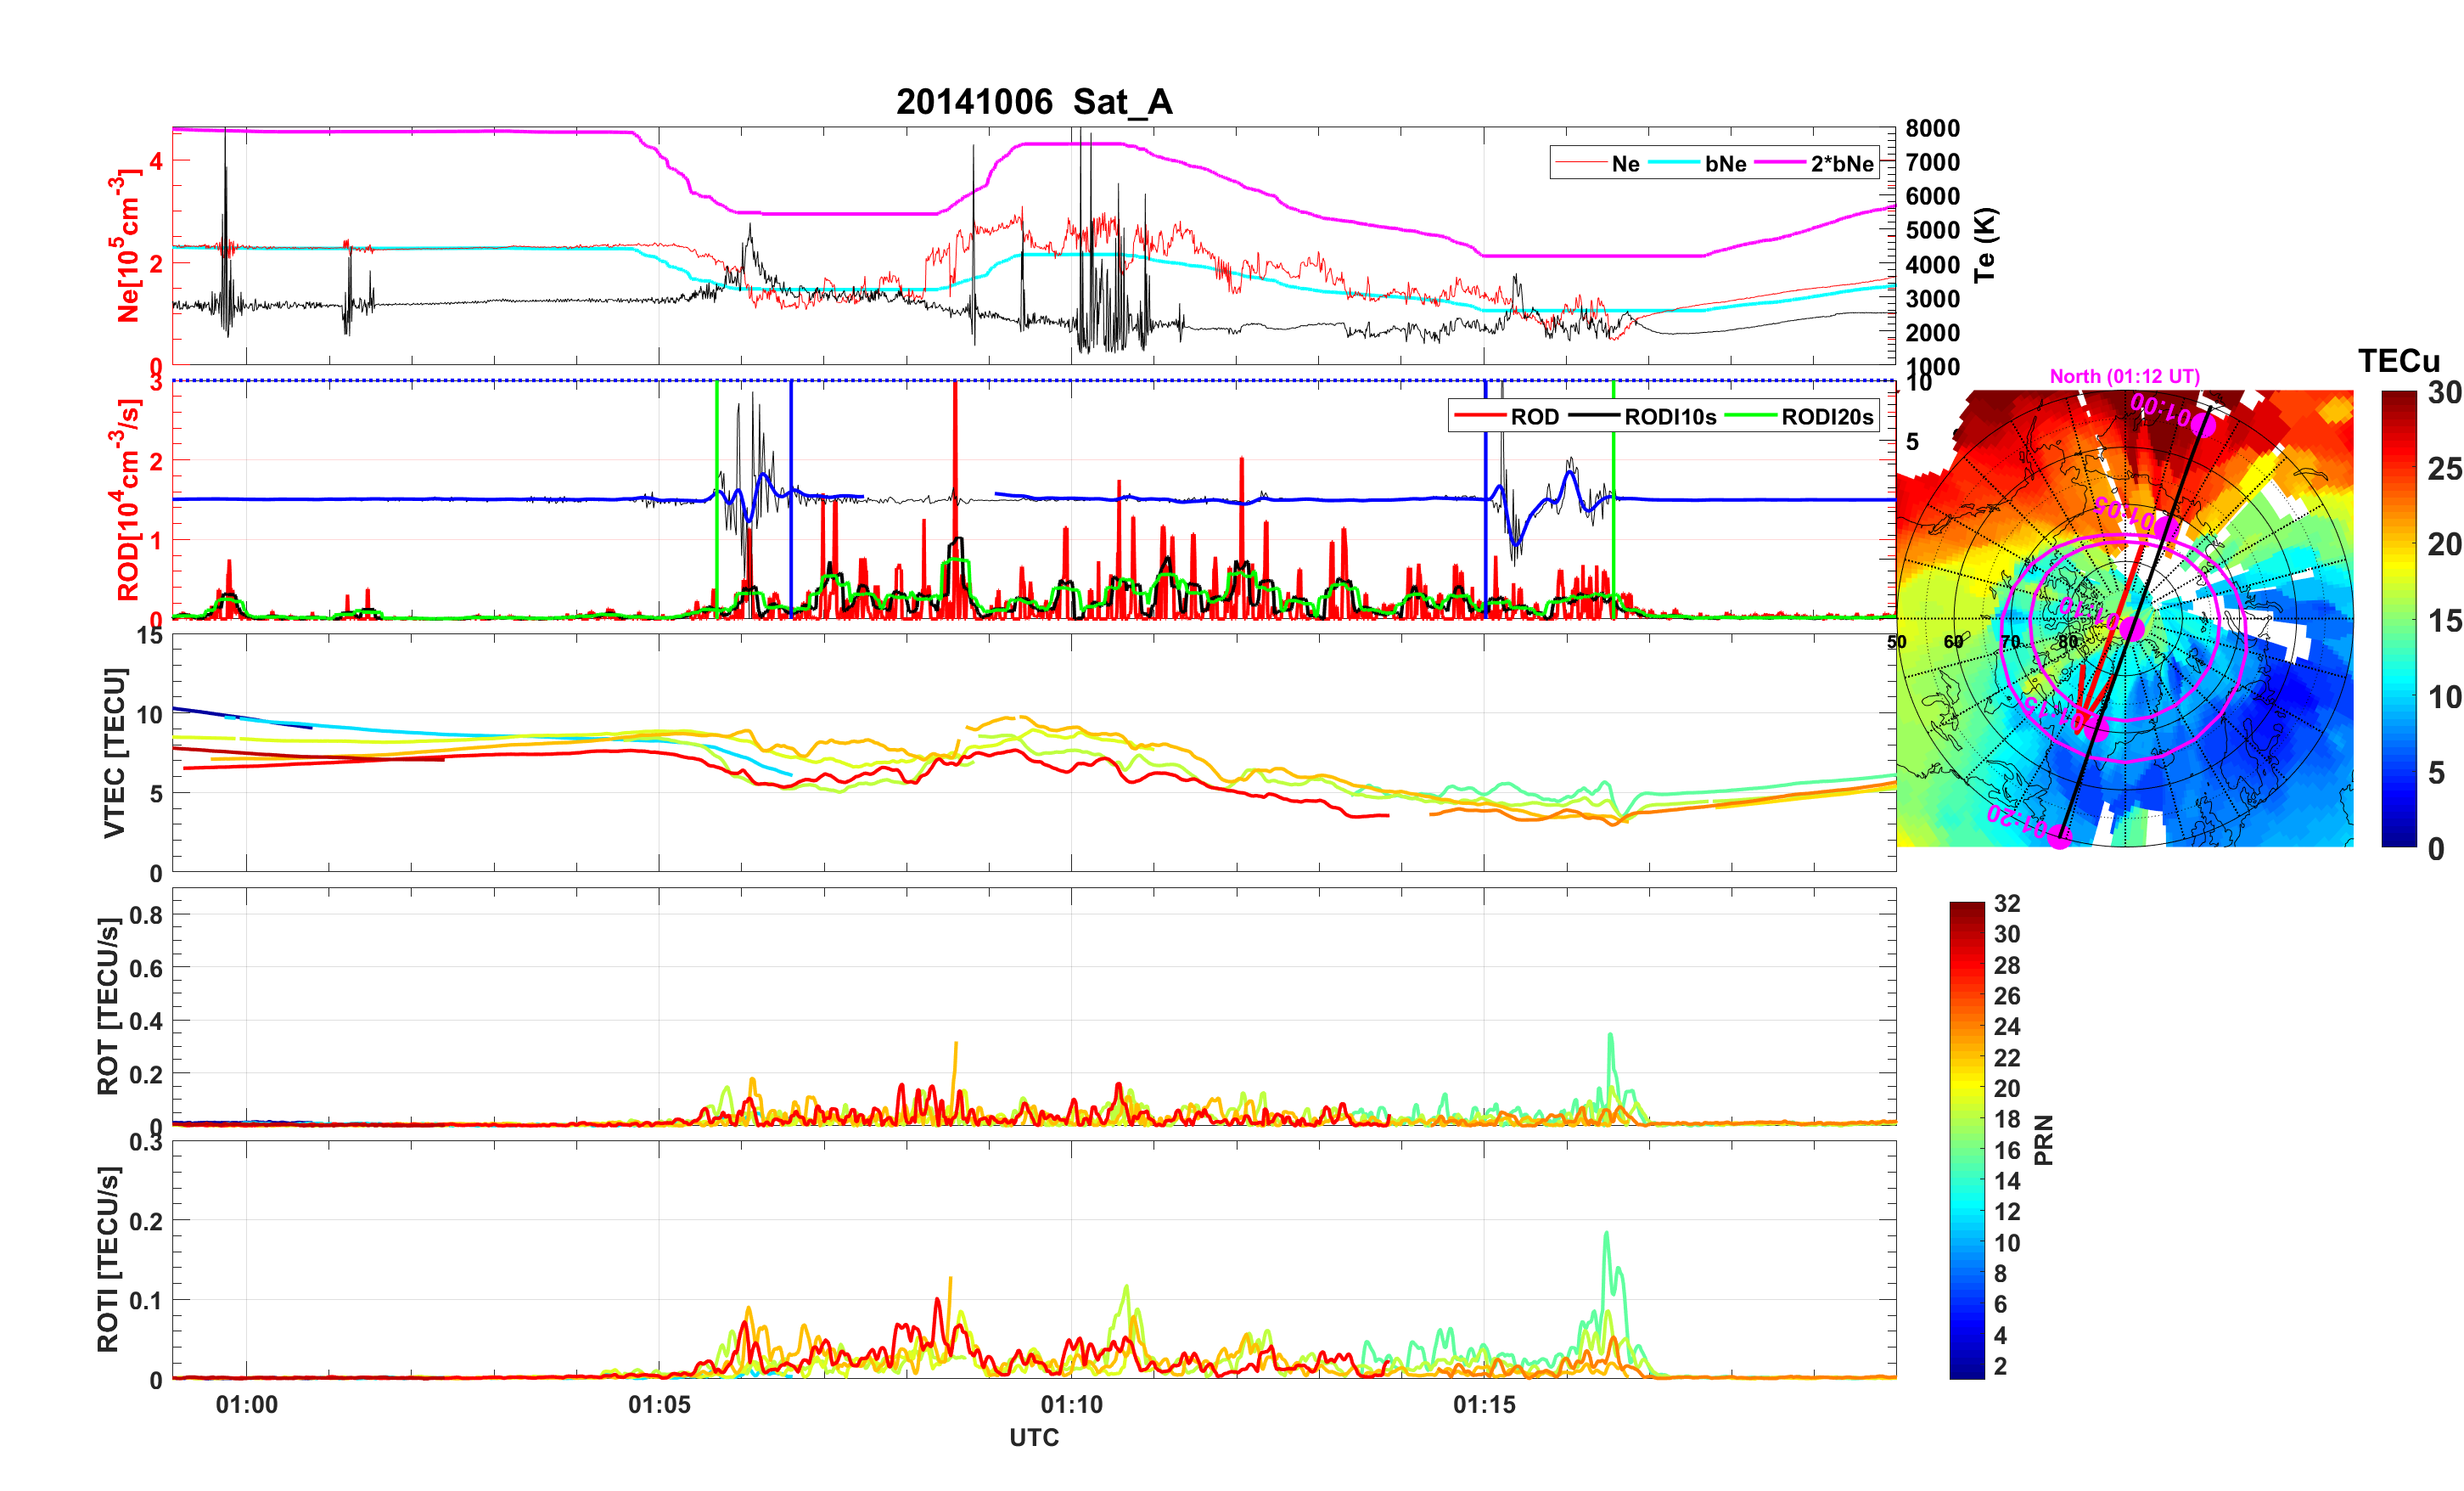Image resolution: width=2464 pixels, height=1491 pixels.
Task: Click the TECu colorbar title
Action: [x=2398, y=361]
